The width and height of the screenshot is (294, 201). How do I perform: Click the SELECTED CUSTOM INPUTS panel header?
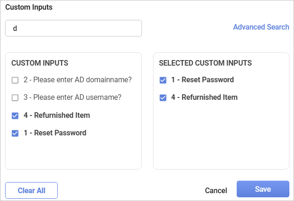(x=205, y=62)
